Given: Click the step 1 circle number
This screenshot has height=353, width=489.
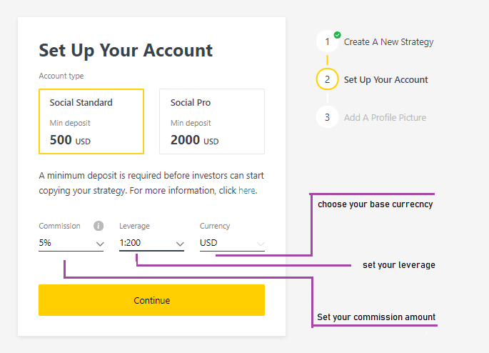Looking at the screenshot, I should point(327,41).
